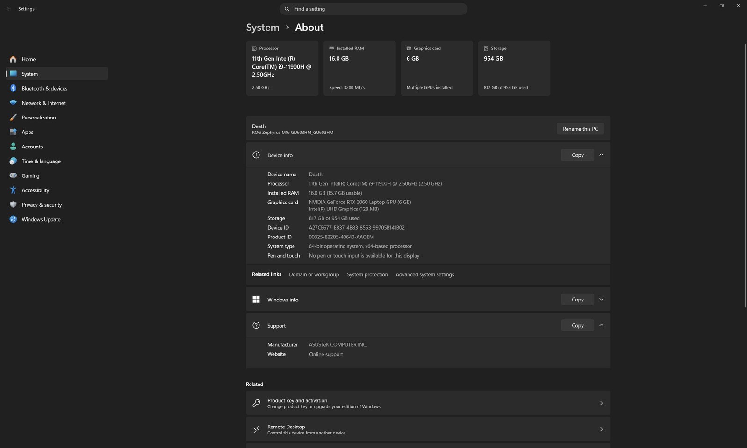747x448 pixels.
Task: Open Accessibility settings
Action: [x=57, y=190]
